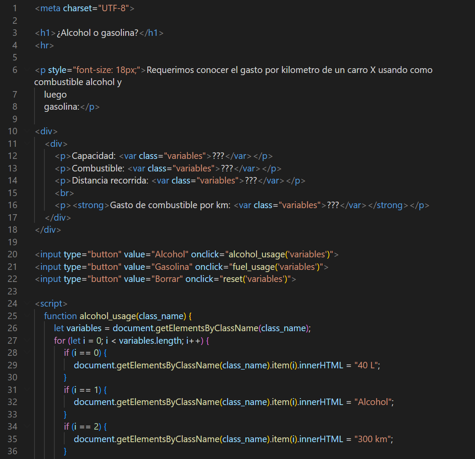Click the "function" keyword on line 25
This screenshot has width=475, height=459.
(60, 316)
